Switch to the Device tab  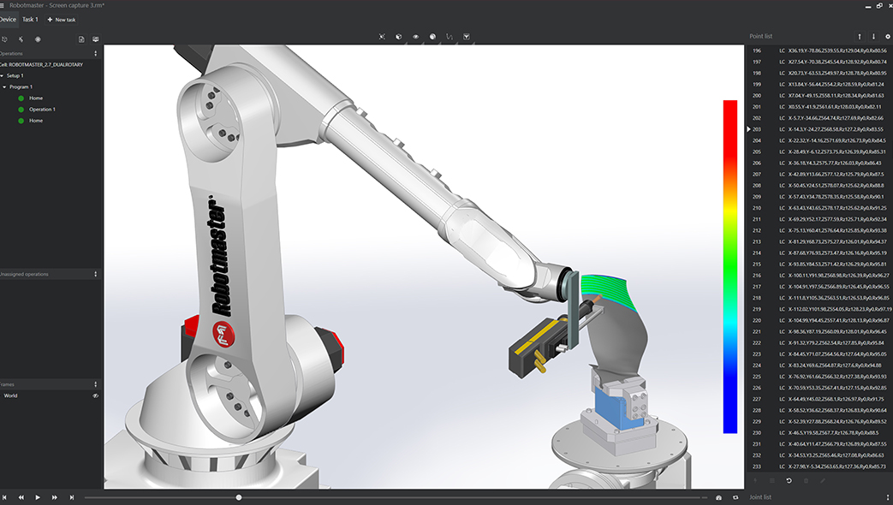(x=8, y=20)
